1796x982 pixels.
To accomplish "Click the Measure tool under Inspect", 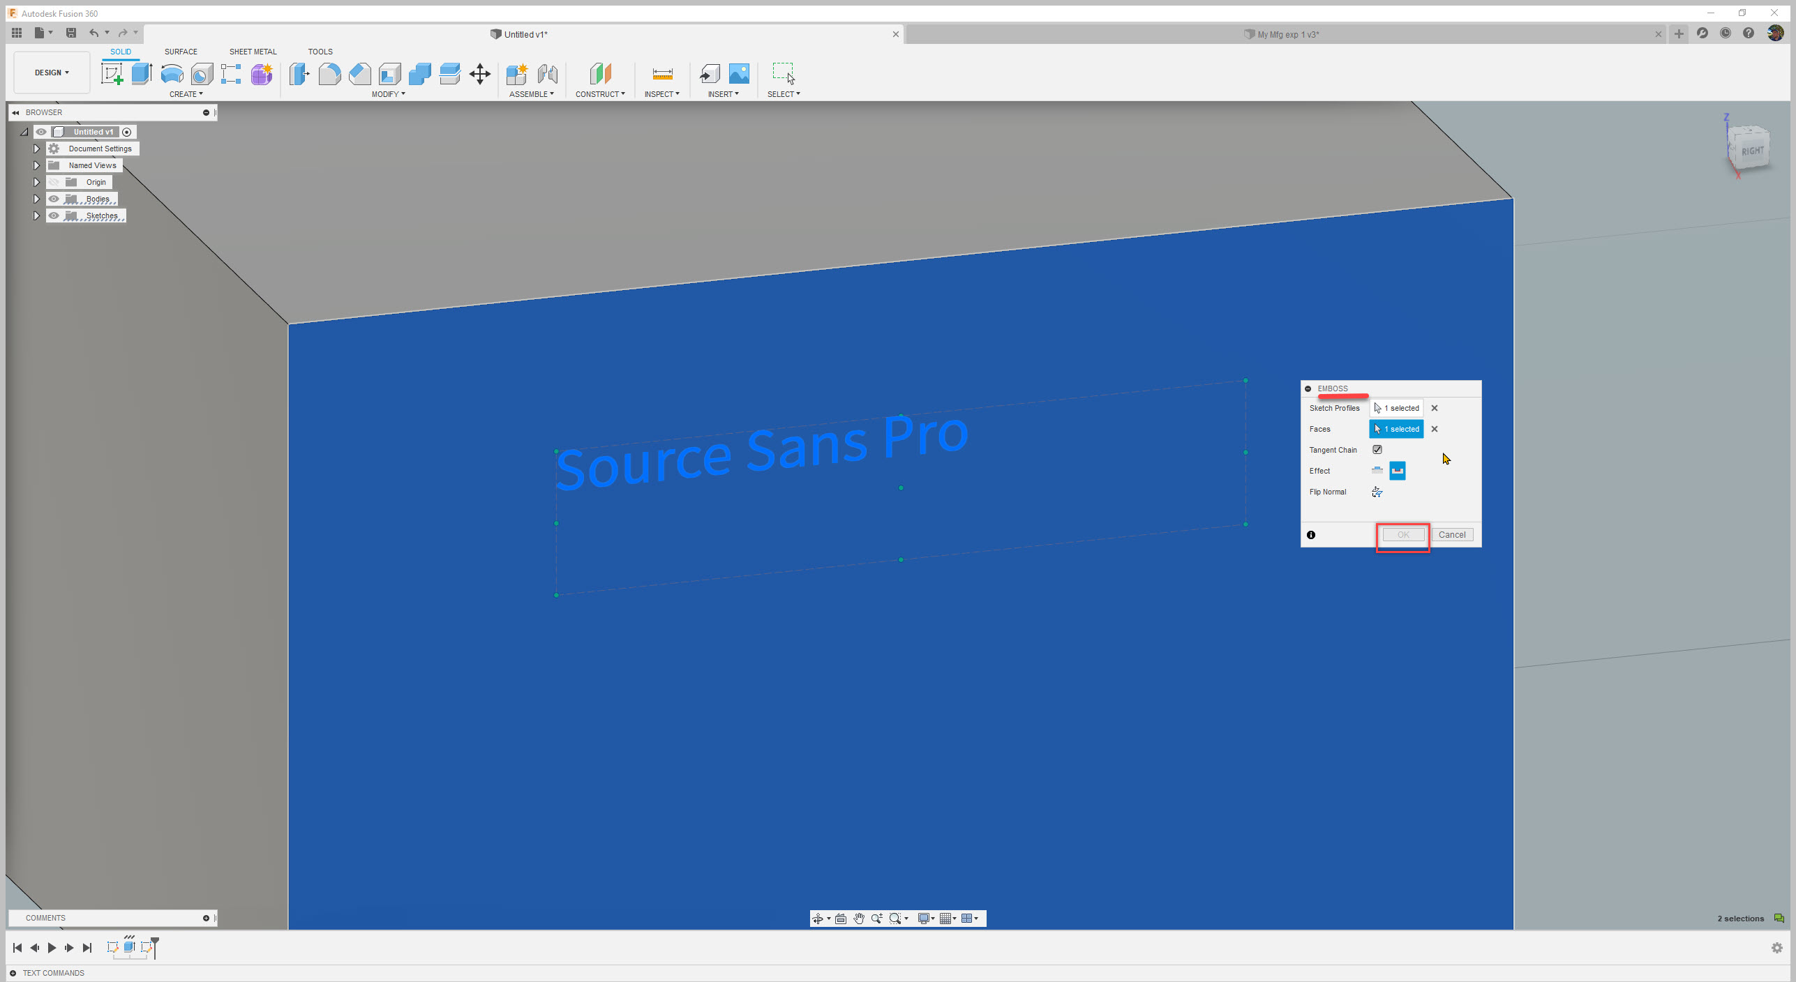I will (662, 73).
